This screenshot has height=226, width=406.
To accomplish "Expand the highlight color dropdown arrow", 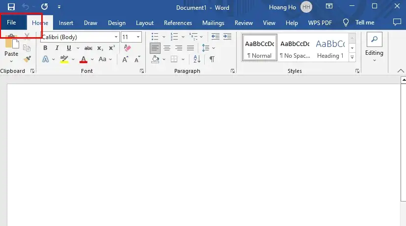I will point(73,59).
